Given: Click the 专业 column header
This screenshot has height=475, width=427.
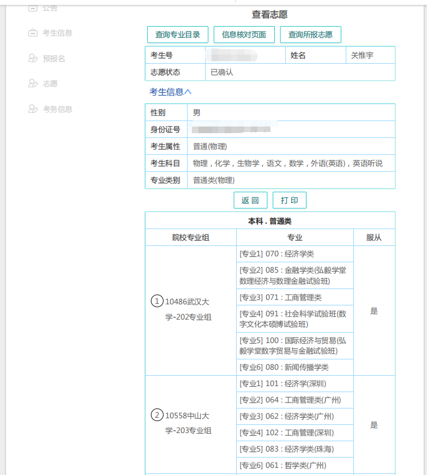Looking at the screenshot, I should (x=295, y=238).
